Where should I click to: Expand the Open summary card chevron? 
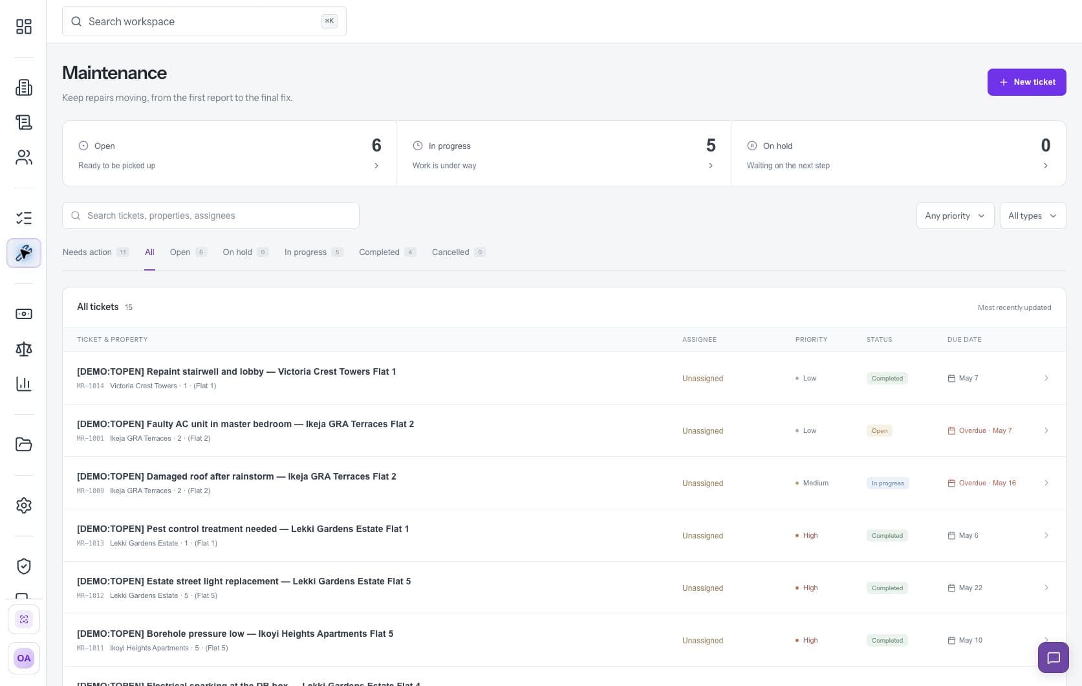pyautogui.click(x=376, y=166)
